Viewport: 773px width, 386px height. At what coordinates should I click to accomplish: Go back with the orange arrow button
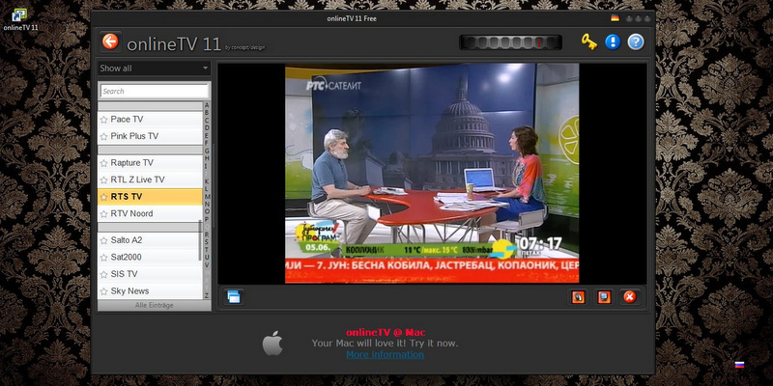click(110, 41)
